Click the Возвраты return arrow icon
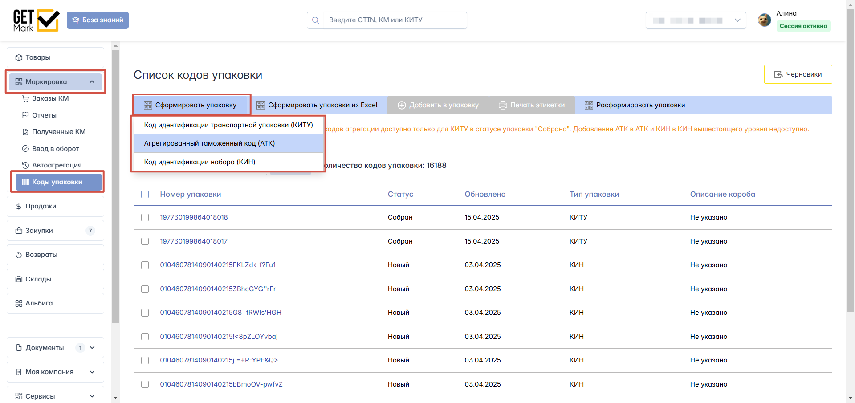 [x=19, y=255]
